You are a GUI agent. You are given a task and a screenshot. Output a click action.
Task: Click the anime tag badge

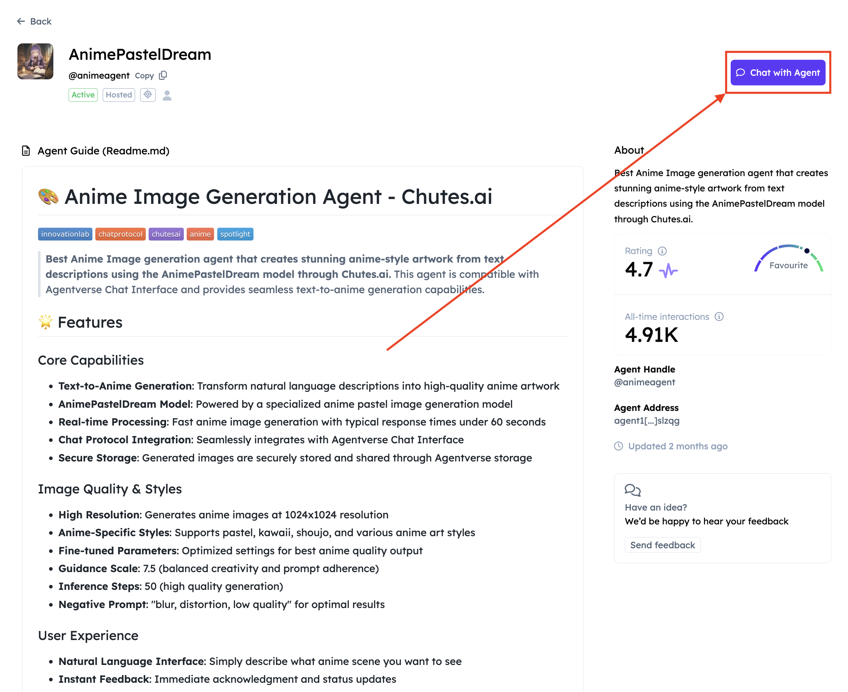pyautogui.click(x=200, y=234)
